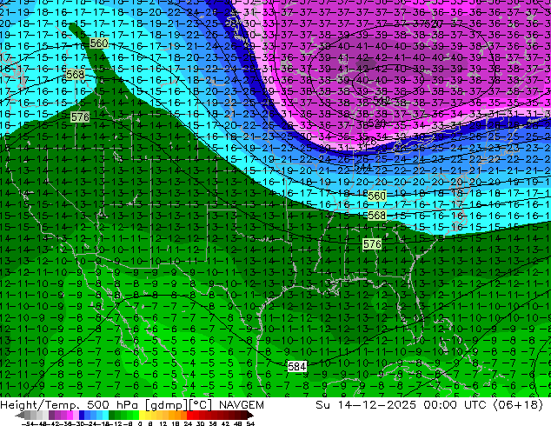Click the 560 contour label at the map's upper left
The width and height of the screenshot is (551, 426).
coord(99,43)
